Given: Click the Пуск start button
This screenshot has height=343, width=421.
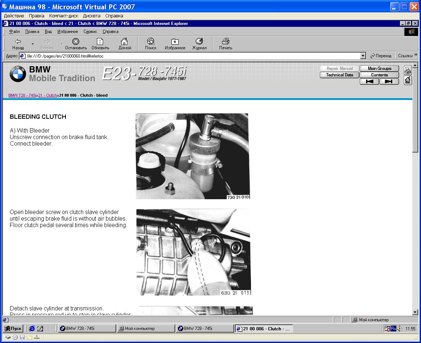Looking at the screenshot, I should click(x=13, y=329).
